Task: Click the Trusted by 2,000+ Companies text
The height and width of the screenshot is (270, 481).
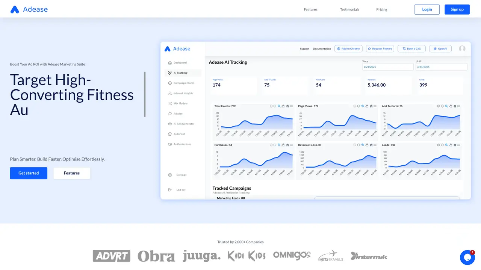Action: coord(240,242)
